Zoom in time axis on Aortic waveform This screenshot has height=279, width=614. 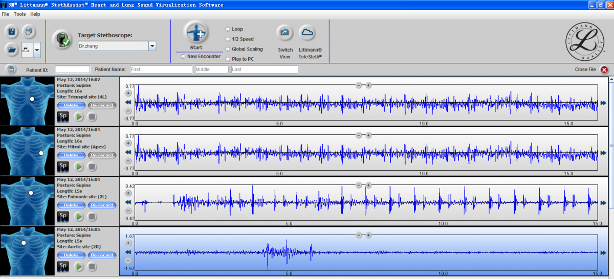click(x=368, y=235)
